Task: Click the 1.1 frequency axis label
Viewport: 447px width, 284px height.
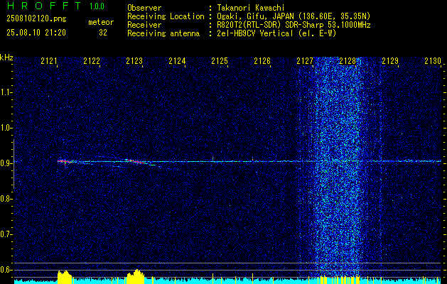Action: pyautogui.click(x=6, y=92)
